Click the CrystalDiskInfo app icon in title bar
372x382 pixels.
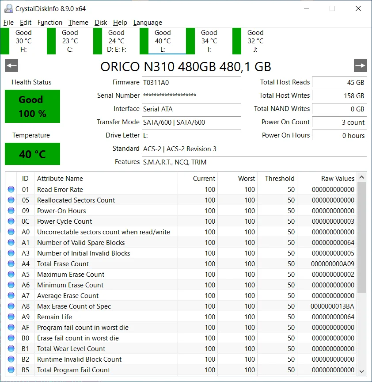pyautogui.click(x=9, y=8)
